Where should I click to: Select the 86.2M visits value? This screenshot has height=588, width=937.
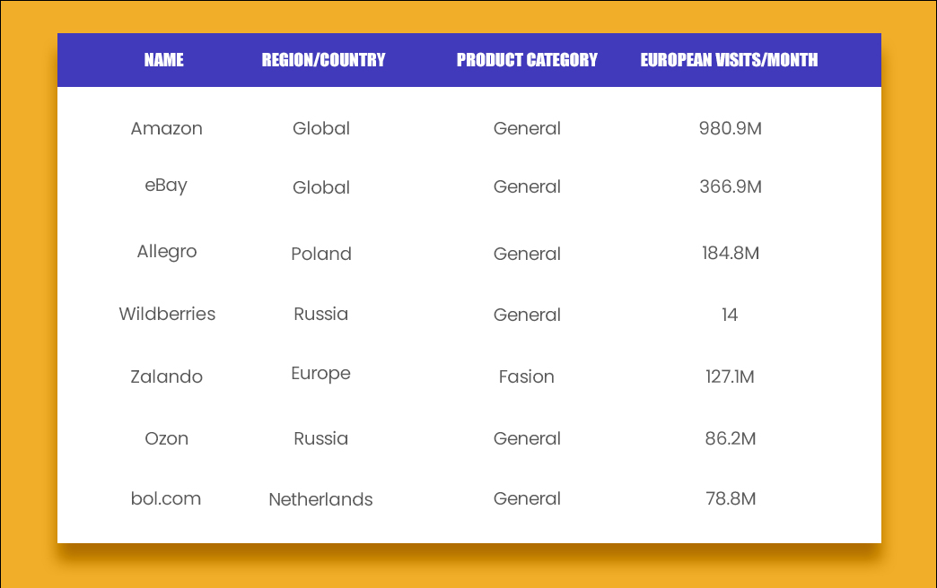pyautogui.click(x=731, y=439)
